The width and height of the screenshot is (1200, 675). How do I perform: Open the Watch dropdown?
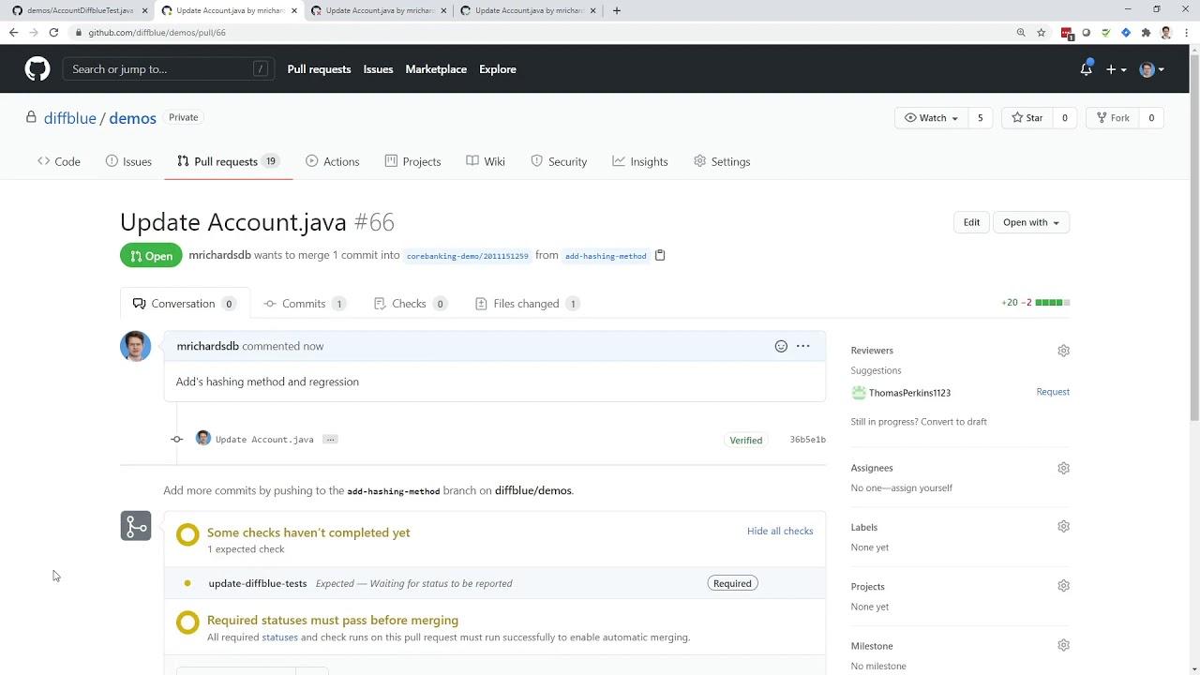click(932, 118)
